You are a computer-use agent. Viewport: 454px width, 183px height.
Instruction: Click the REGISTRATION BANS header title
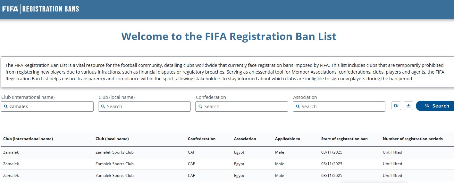coord(51,9)
